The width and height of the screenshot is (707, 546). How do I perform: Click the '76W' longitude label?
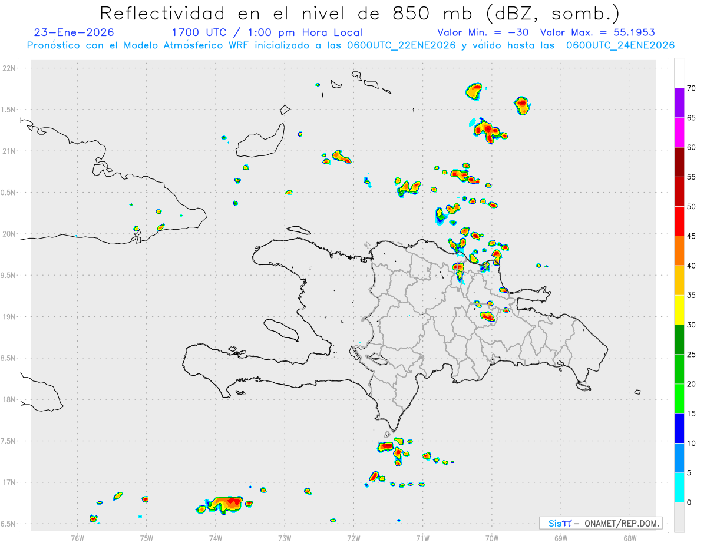click(77, 538)
